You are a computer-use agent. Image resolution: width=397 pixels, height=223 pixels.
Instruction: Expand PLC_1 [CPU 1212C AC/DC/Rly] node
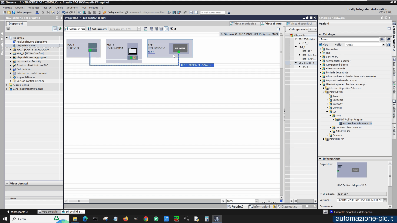[x=11, y=50]
